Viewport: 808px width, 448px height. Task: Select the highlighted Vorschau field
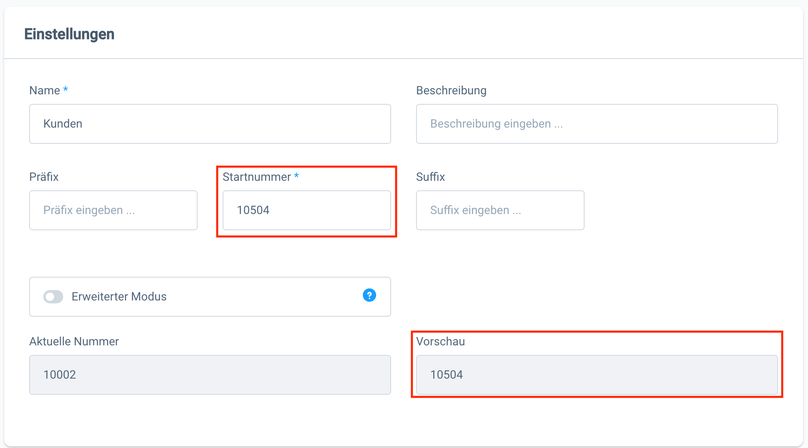click(x=597, y=374)
